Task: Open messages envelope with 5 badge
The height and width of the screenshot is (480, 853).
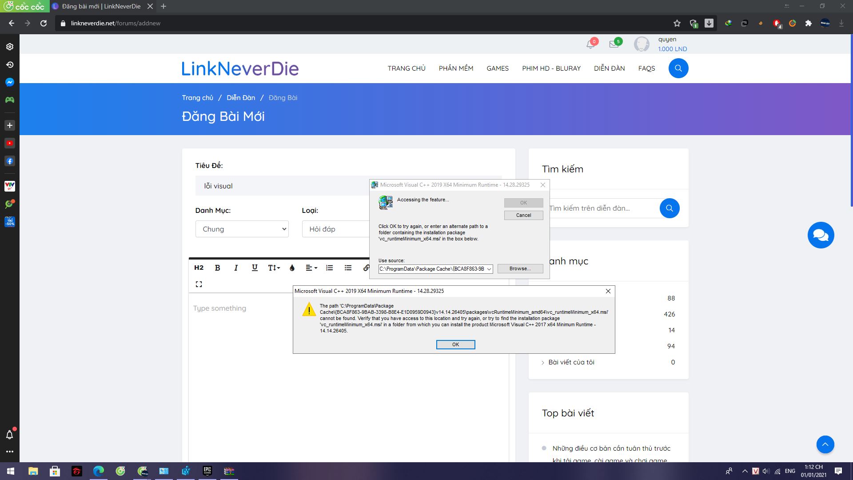Action: (614, 44)
